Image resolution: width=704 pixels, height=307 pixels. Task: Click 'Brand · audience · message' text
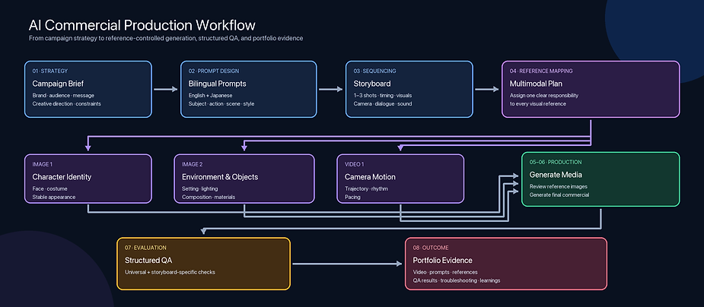pyautogui.click(x=63, y=96)
